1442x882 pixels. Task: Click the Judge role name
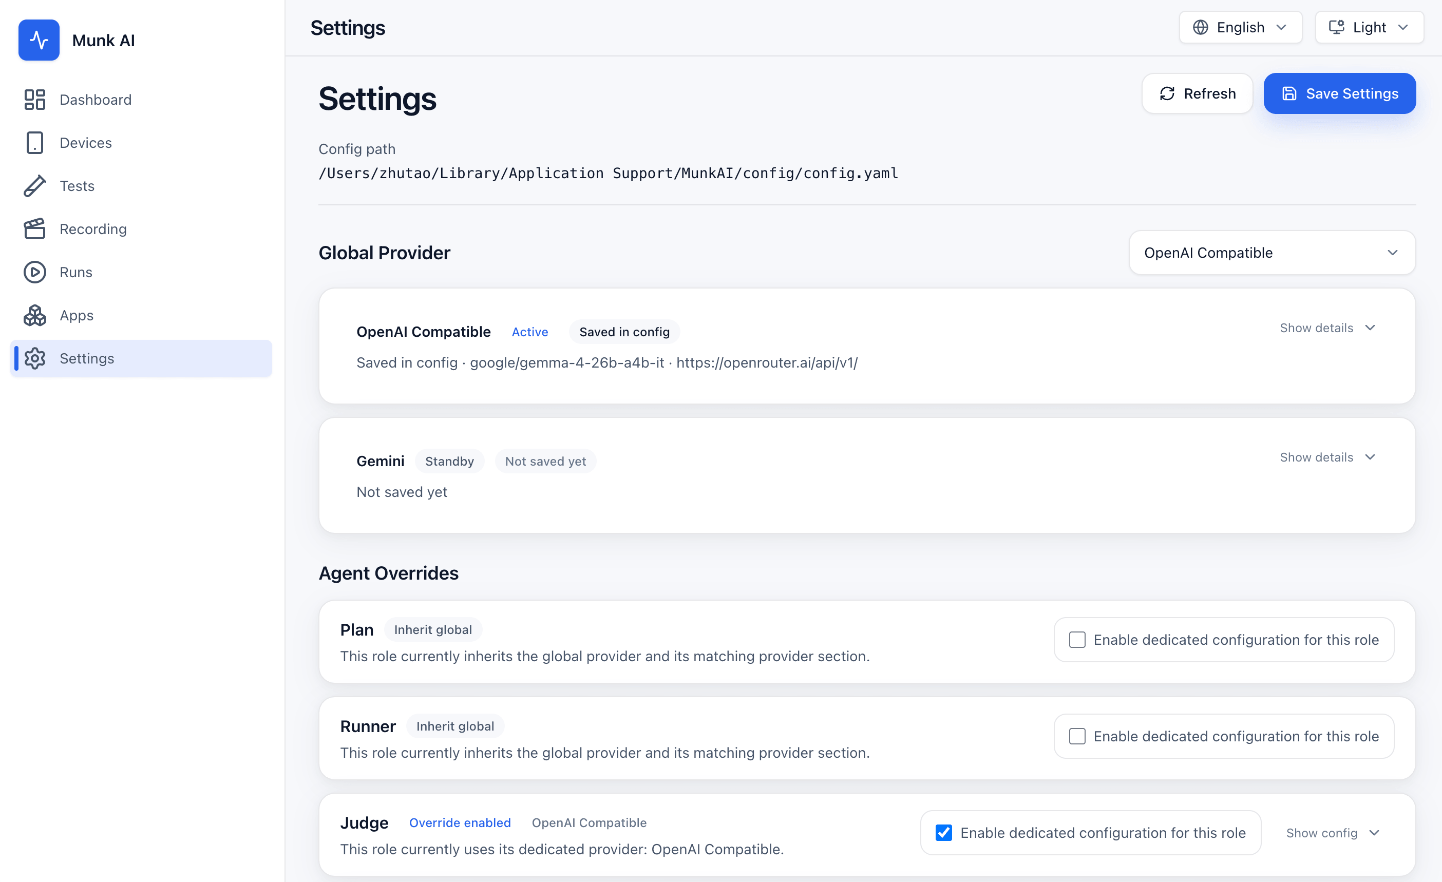point(364,822)
